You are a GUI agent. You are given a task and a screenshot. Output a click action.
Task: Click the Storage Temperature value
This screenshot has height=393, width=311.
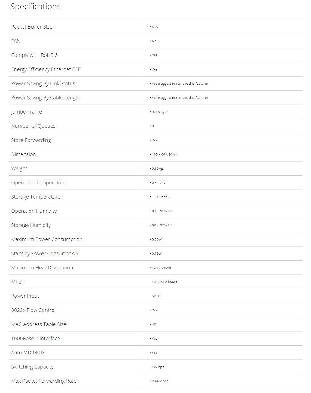coord(160,197)
